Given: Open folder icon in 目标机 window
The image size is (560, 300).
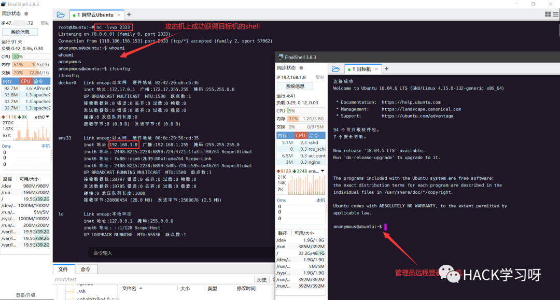Looking at the screenshot, I should [335, 69].
